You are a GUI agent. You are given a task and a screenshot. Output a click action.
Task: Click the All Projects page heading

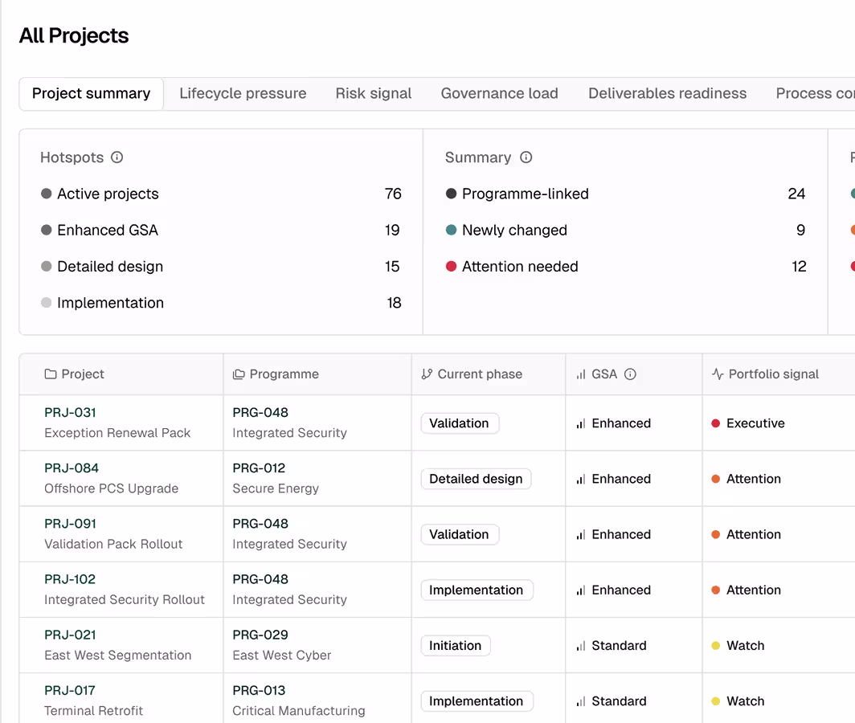coord(74,36)
